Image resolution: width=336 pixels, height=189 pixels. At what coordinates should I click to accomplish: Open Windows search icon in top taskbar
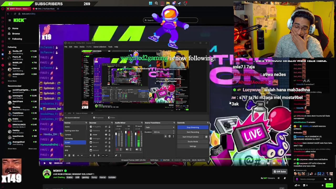pos(156,3)
